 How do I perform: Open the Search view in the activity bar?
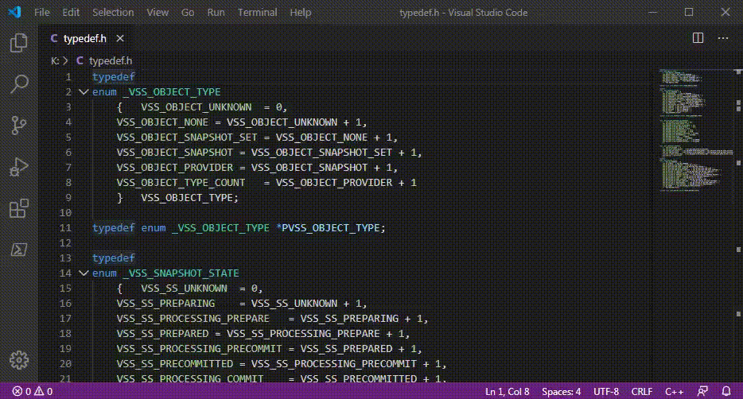coord(19,84)
